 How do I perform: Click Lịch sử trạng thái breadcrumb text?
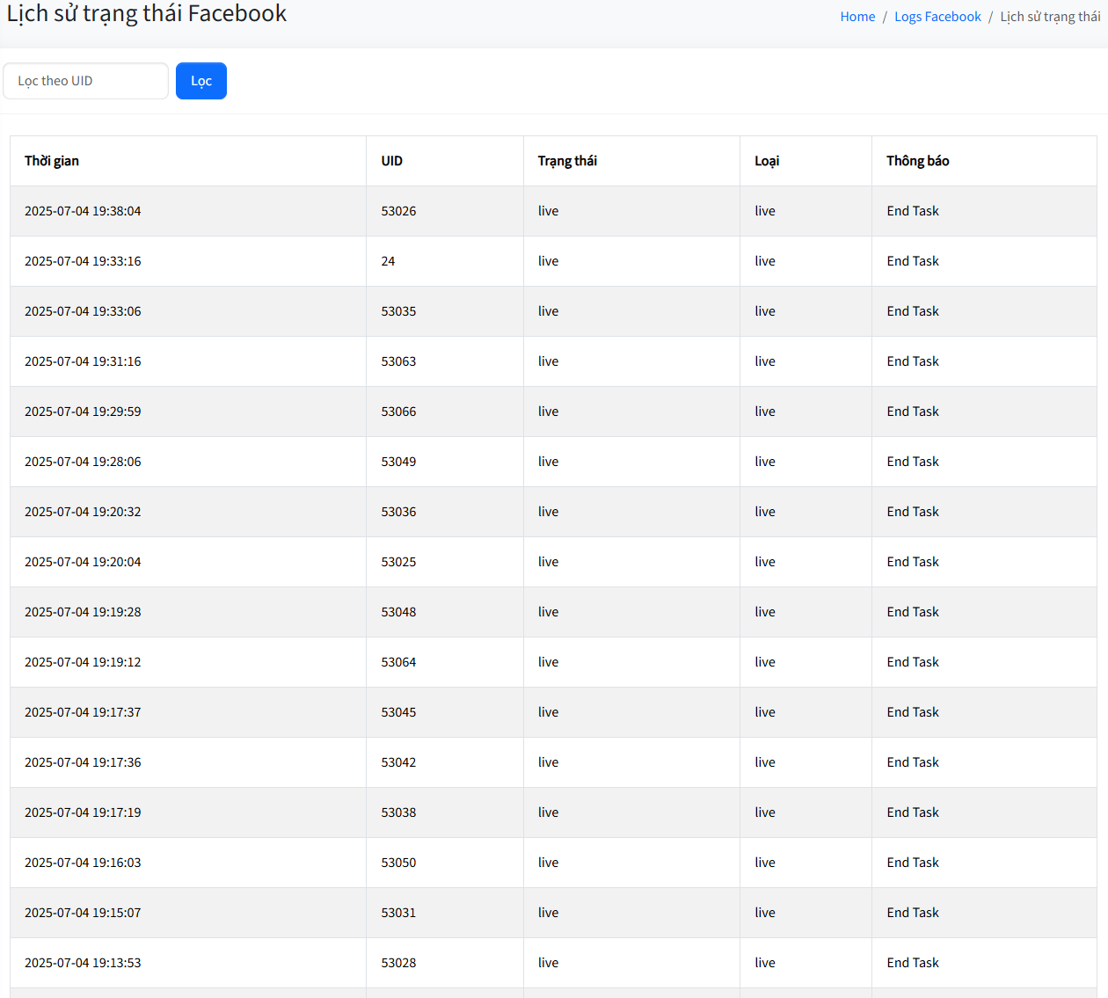coord(1050,17)
